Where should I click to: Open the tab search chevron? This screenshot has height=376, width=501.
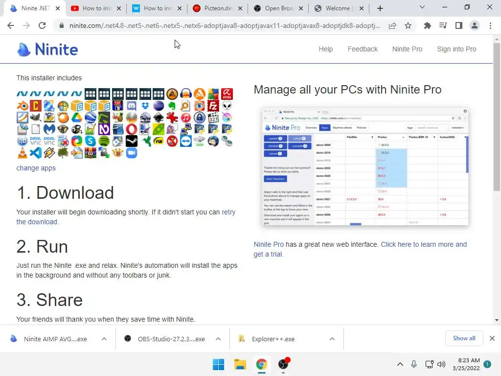point(422,7)
